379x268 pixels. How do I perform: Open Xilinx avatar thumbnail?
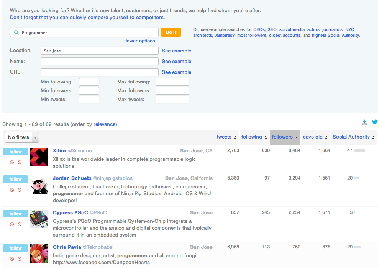click(x=39, y=157)
